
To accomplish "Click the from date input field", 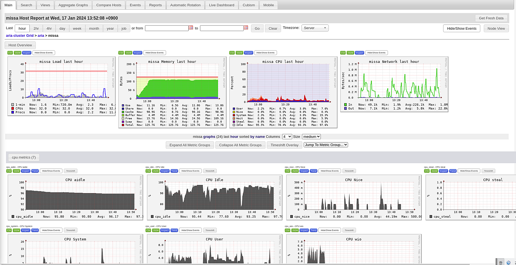I will (167, 28).
